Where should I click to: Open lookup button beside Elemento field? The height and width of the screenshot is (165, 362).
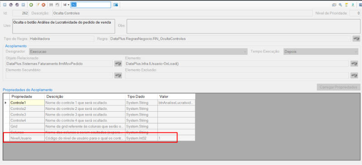[x=354, y=63]
